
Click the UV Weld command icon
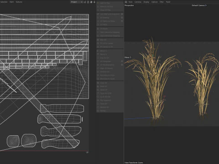(x=98, y=25)
